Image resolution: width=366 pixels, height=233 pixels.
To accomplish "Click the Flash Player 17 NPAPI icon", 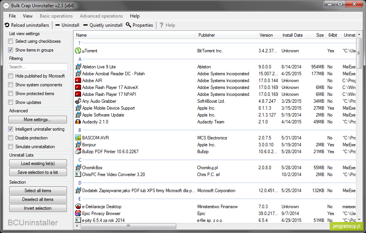I will pos(78,94).
